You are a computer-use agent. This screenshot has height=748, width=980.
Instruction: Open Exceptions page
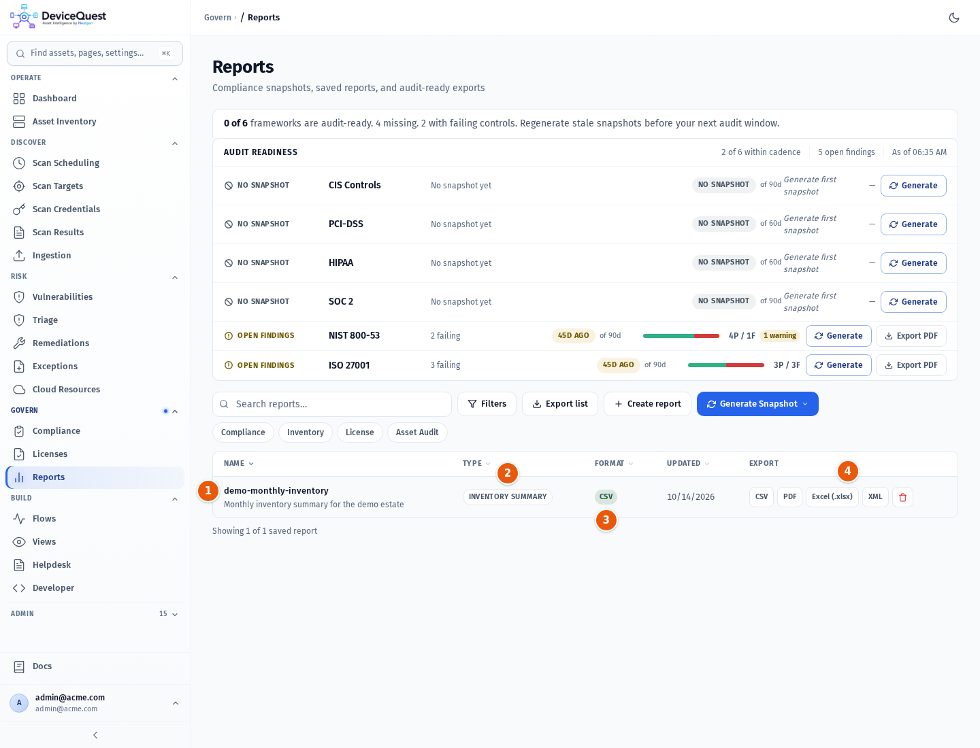coord(95,367)
